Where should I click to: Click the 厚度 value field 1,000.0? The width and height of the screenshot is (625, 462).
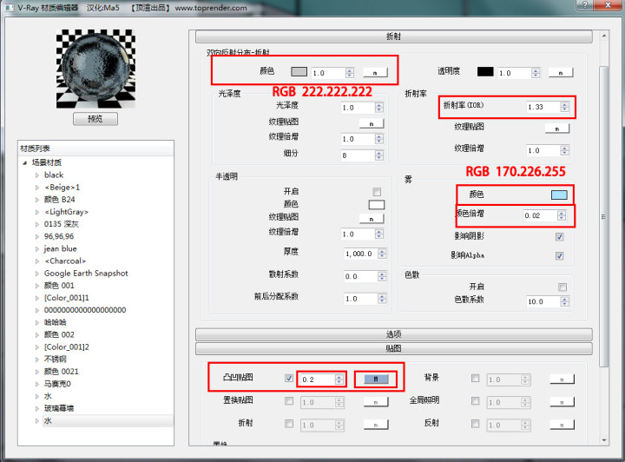pyautogui.click(x=360, y=254)
